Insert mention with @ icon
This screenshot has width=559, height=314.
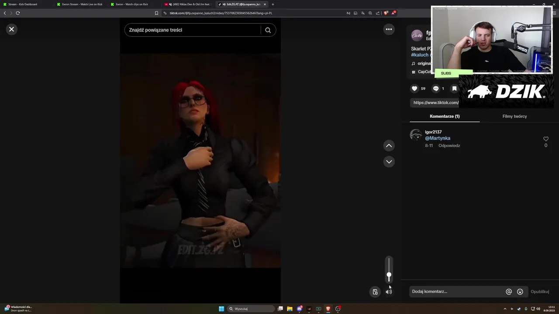point(509,292)
